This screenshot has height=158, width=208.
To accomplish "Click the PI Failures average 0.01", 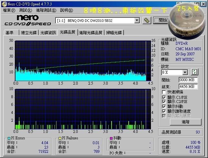I will pyautogui.click(x=96, y=143).
